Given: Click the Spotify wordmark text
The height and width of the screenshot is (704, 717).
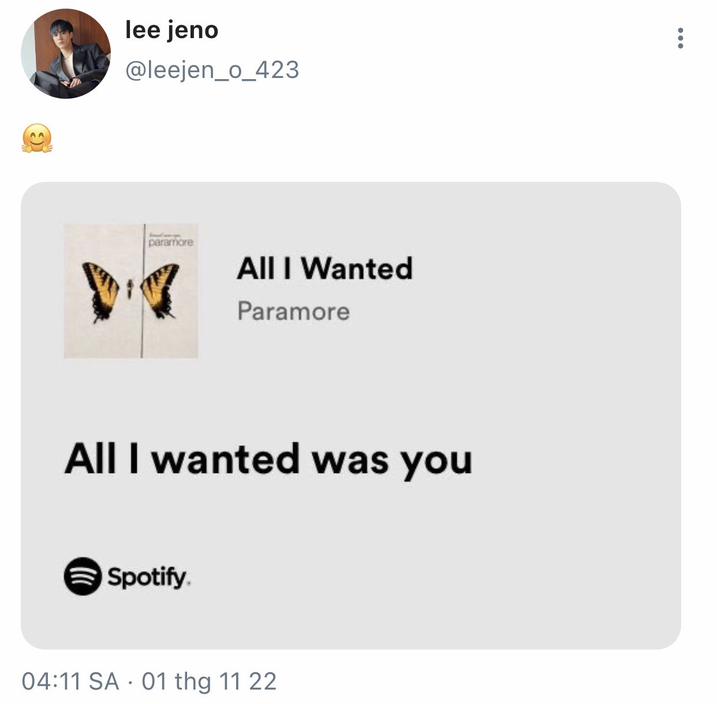Looking at the screenshot, I should click(148, 577).
